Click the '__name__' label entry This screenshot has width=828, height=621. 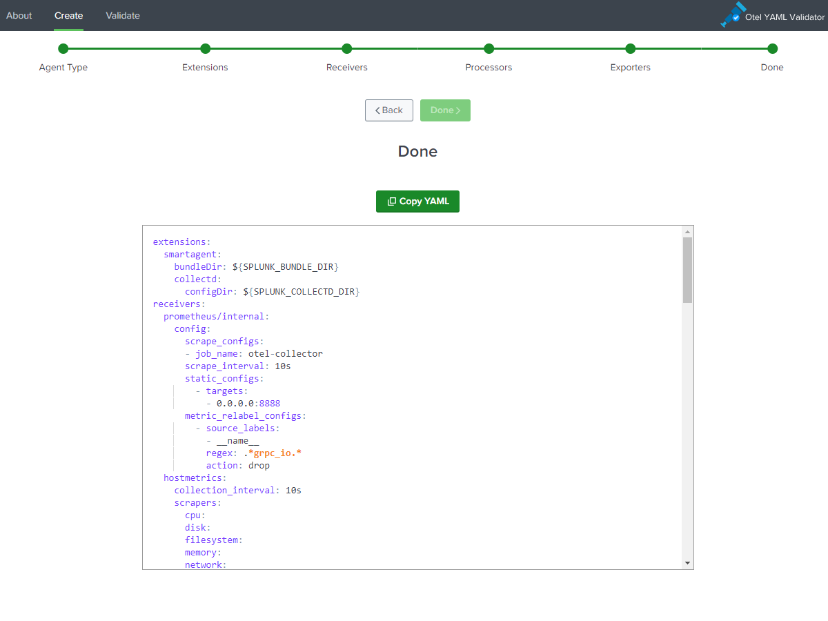238,441
